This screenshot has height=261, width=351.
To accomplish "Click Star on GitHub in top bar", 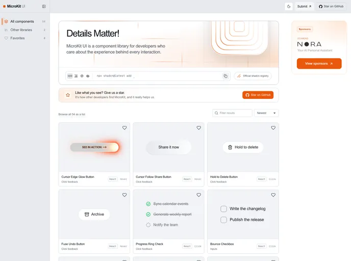I will [x=331, y=7].
